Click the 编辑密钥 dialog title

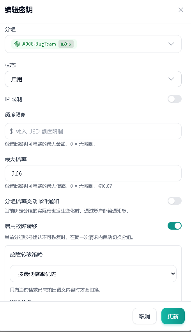19,10
